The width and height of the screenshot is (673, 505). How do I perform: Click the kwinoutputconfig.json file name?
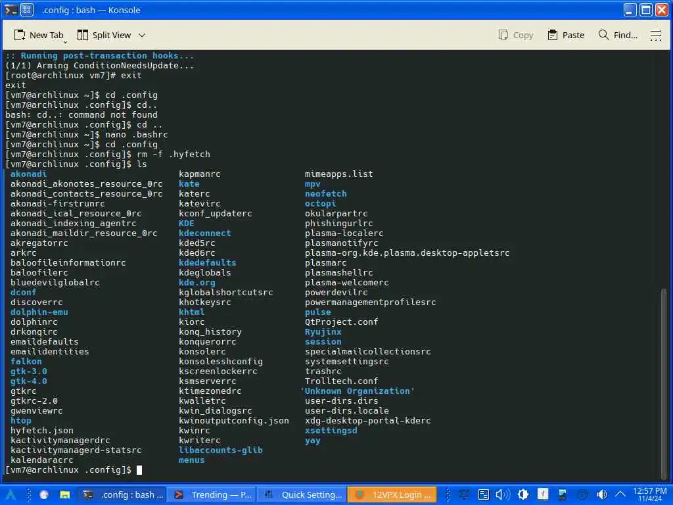[233, 420]
